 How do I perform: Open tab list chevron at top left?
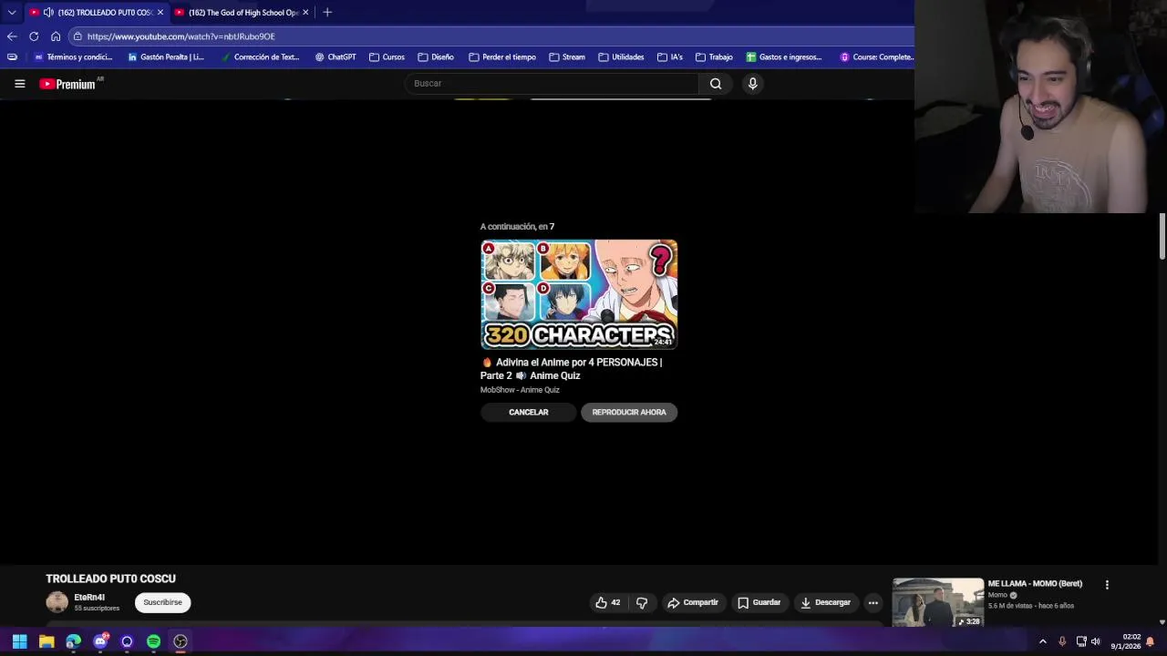12,12
